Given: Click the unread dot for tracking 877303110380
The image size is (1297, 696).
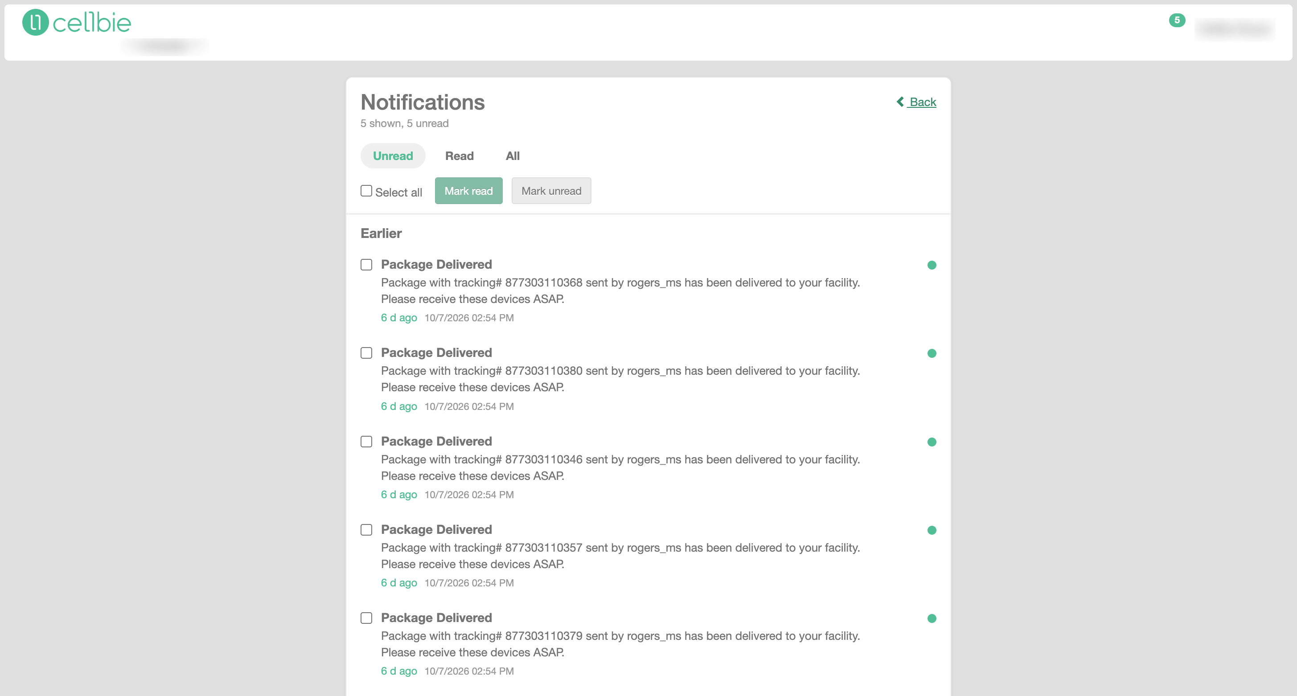Looking at the screenshot, I should pos(932,353).
